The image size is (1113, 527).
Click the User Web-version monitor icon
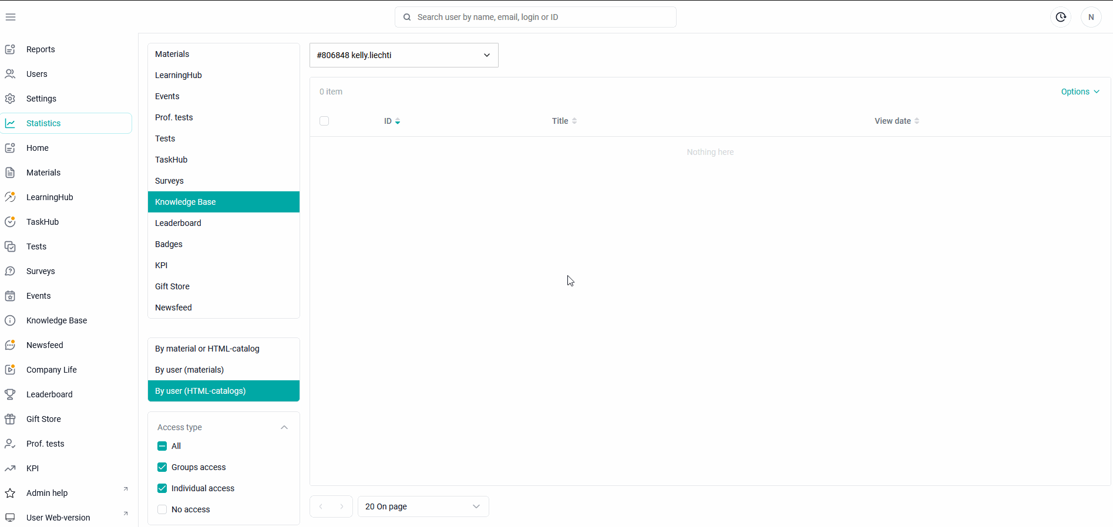(x=10, y=518)
